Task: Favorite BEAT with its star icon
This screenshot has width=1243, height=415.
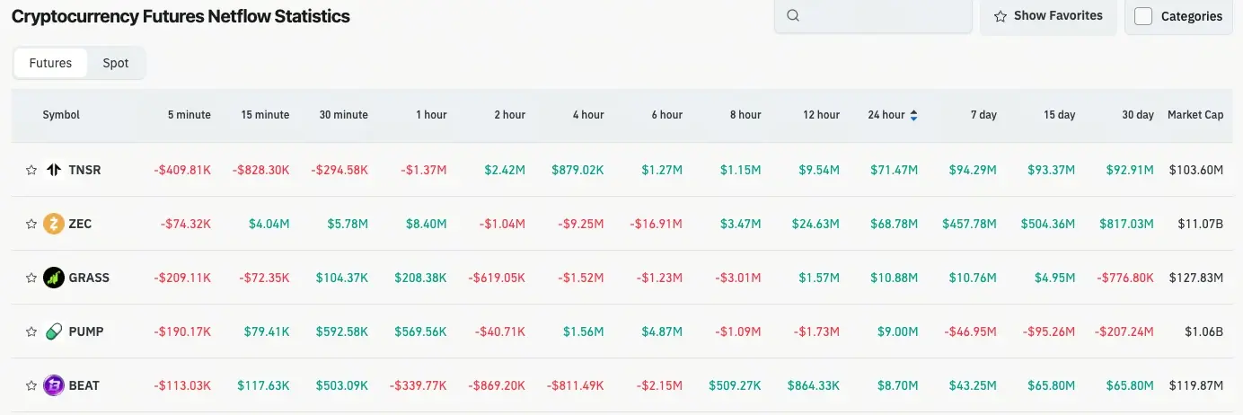Action: point(31,385)
